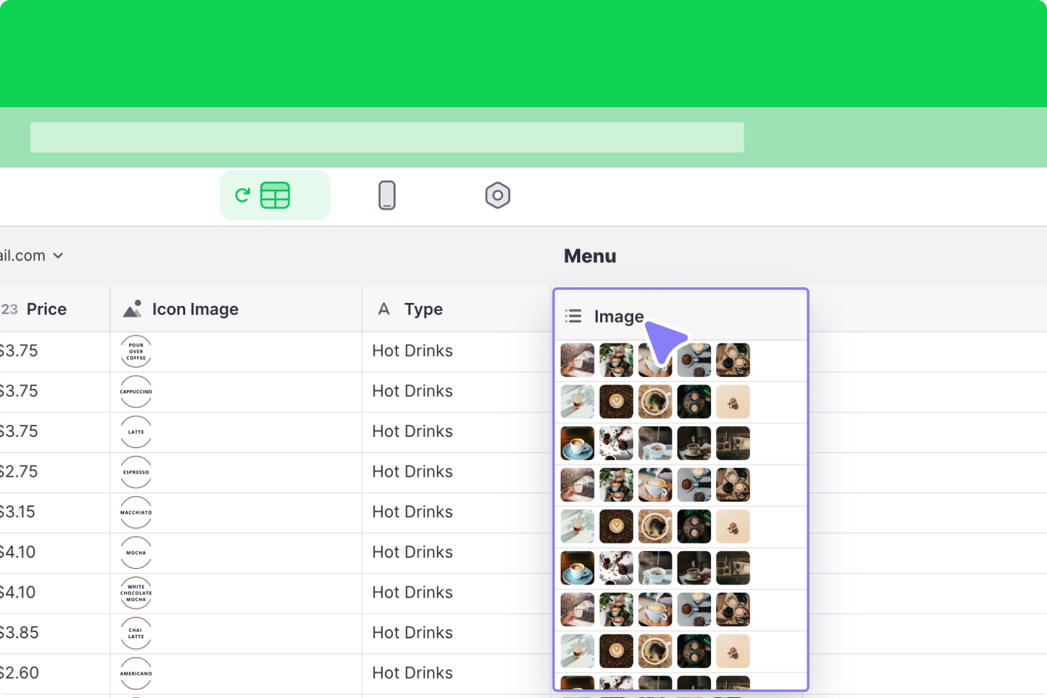The height and width of the screenshot is (698, 1047).
Task: Switch preview to phone mode
Action: tap(387, 195)
